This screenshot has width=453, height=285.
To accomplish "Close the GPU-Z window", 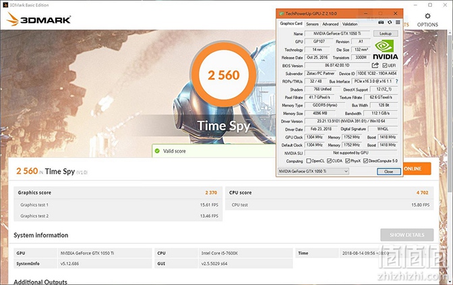I will click(x=395, y=13).
